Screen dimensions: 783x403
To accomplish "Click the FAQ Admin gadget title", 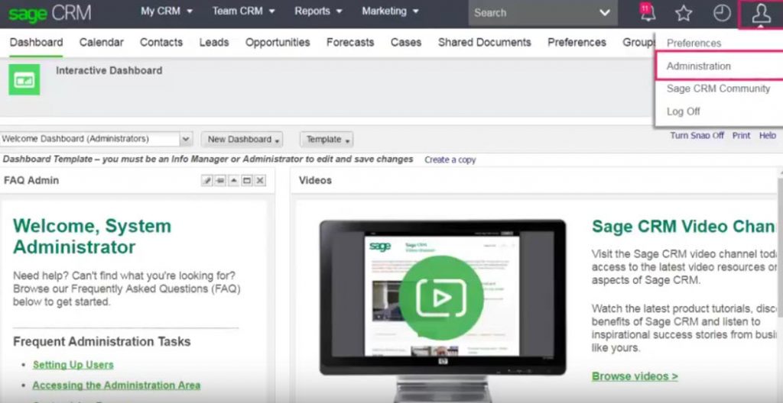I will coord(31,181).
